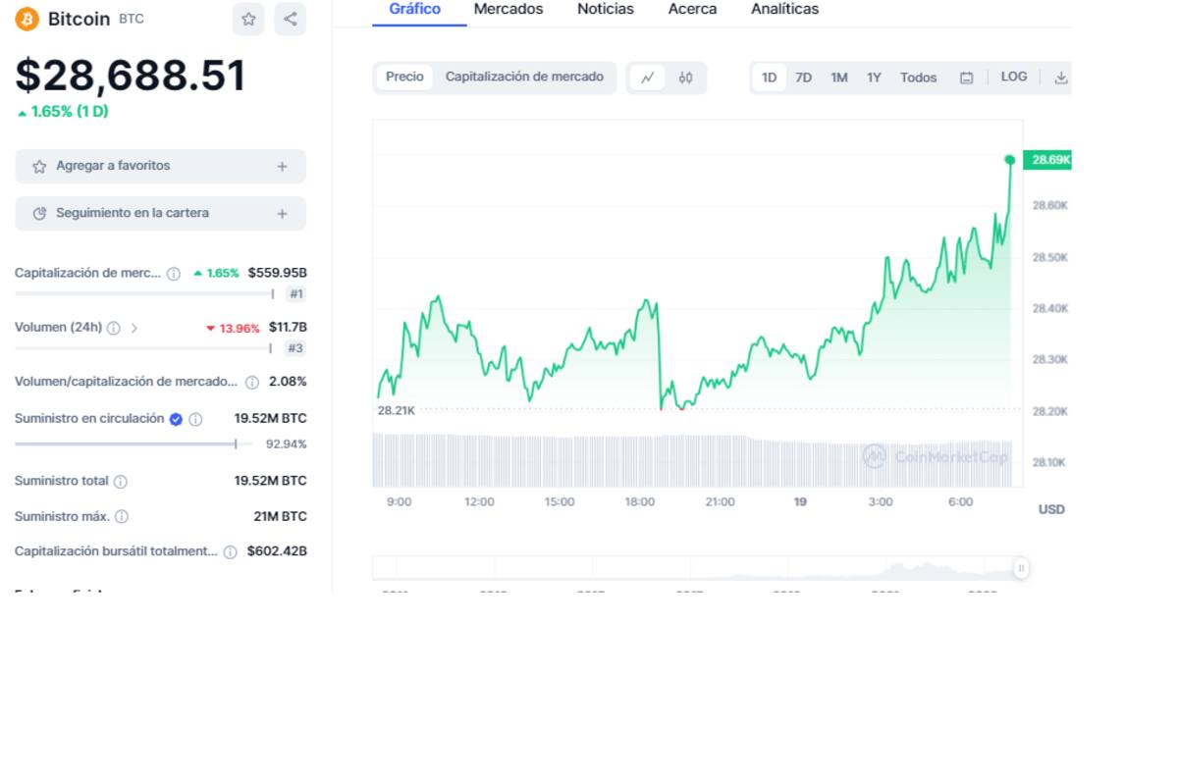Viewport: 1178px width, 783px height.
Task: Open the Mercados tab
Action: click(x=508, y=9)
